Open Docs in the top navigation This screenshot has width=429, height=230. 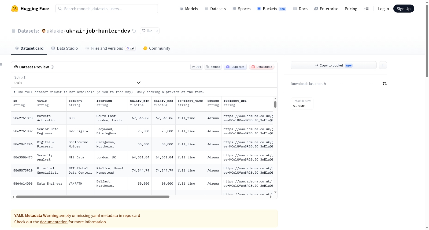point(300,9)
